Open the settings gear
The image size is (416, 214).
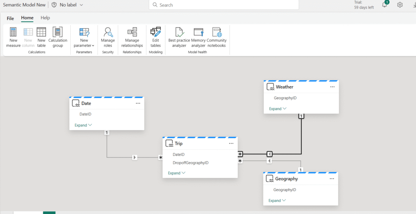tap(400, 5)
